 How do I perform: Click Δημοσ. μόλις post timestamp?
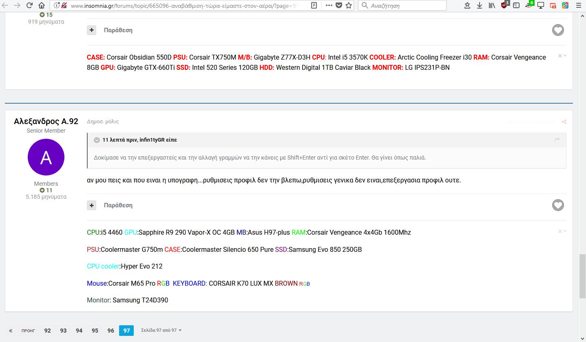[103, 122]
